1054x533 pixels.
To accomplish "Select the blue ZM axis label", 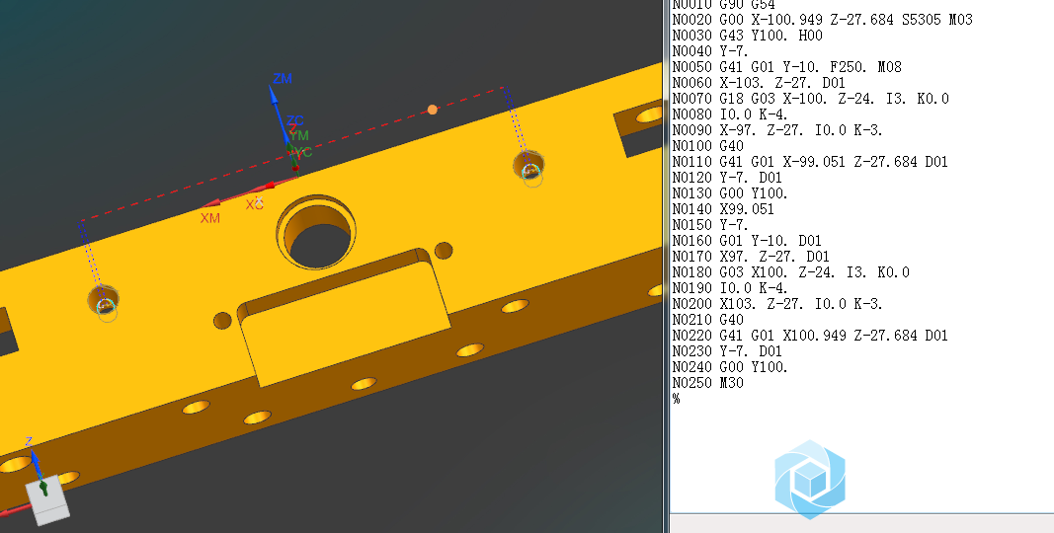I will [283, 79].
